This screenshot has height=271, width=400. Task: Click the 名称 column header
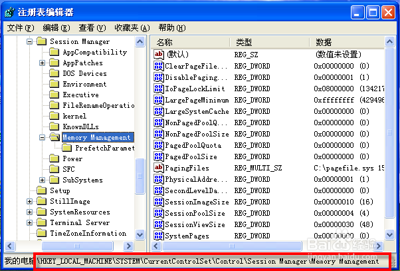pyautogui.click(x=191, y=42)
